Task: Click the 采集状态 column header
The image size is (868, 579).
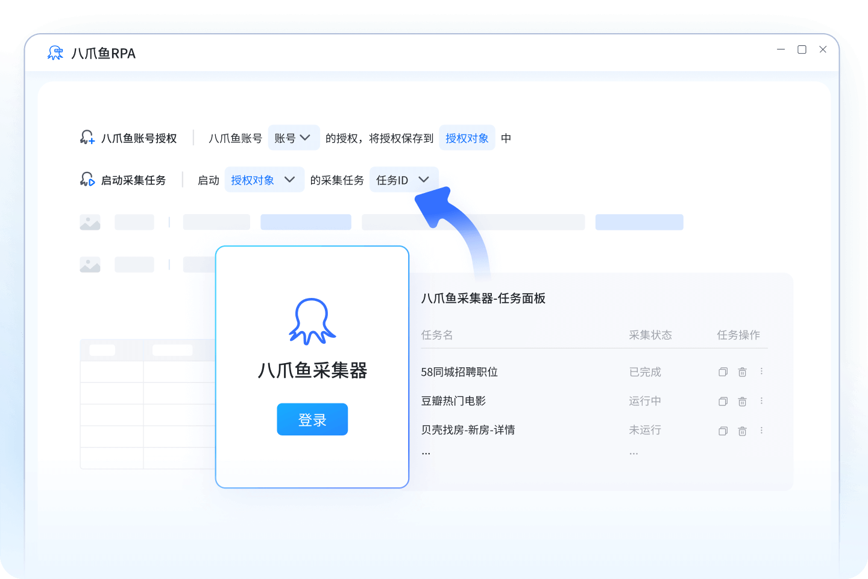Action: [x=650, y=335]
